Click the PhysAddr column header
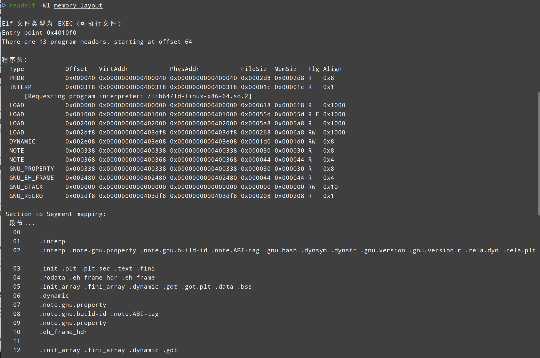 tap(185, 69)
